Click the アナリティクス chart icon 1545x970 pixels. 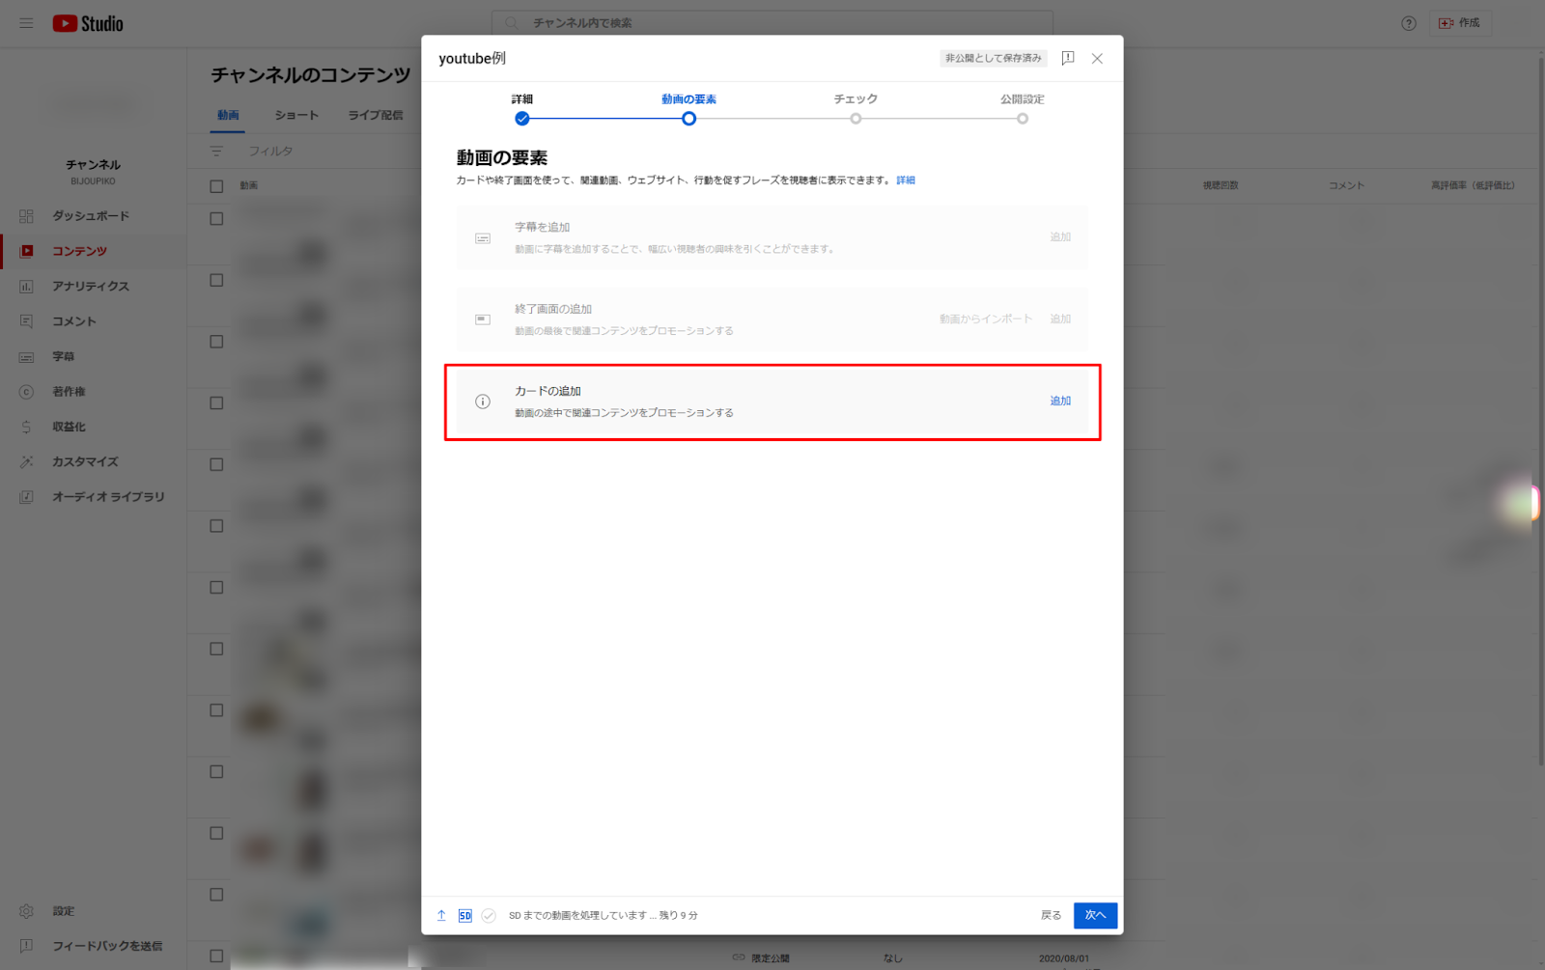point(26,287)
